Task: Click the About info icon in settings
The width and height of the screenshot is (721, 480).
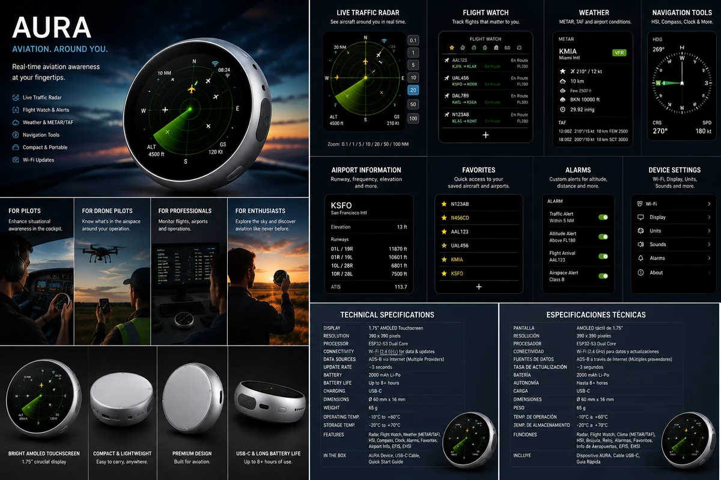Action: pos(640,272)
